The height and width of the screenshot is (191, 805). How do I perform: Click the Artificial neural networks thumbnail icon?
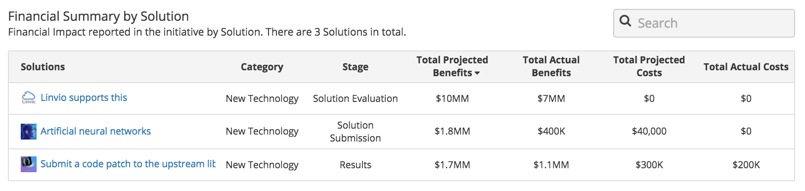click(29, 131)
